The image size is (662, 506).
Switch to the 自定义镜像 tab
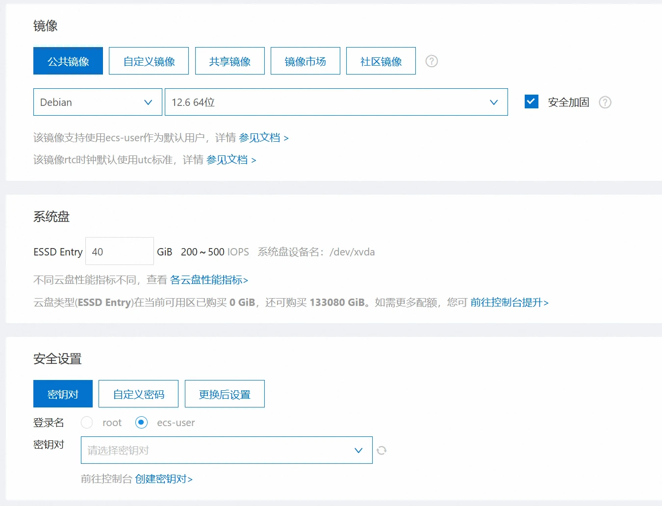(x=149, y=61)
